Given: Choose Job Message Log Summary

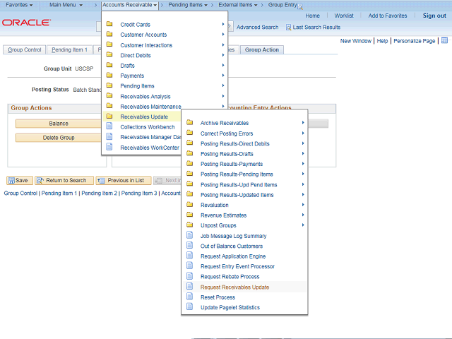Looking at the screenshot, I should (233, 236).
